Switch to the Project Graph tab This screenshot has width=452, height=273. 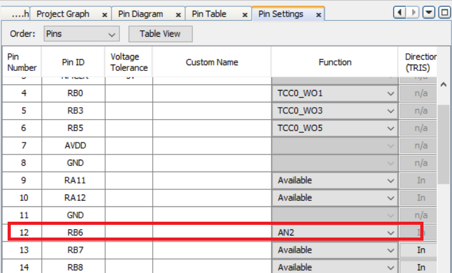point(62,14)
